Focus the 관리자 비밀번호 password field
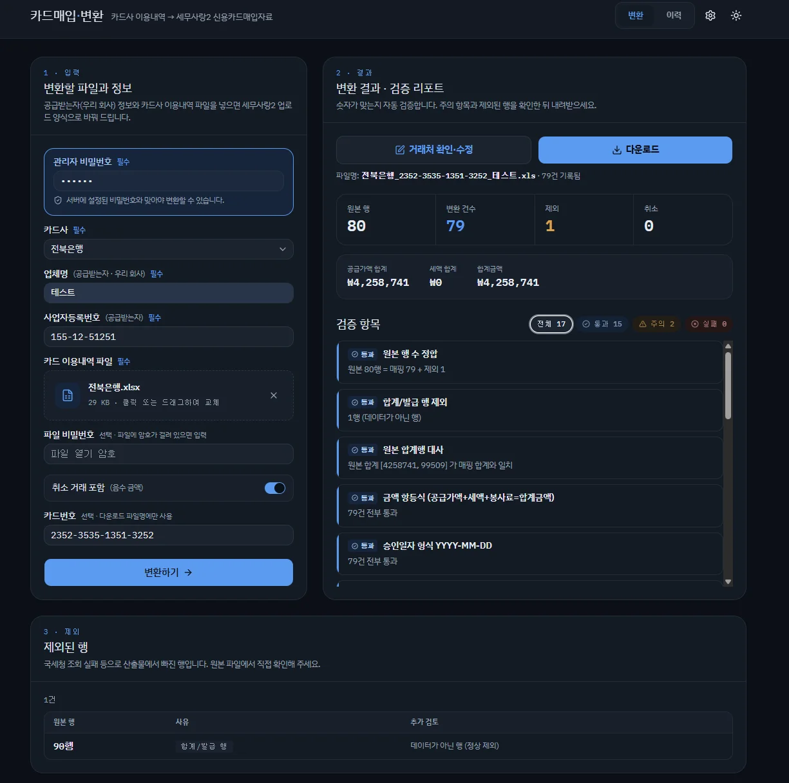789x783 pixels. point(169,181)
